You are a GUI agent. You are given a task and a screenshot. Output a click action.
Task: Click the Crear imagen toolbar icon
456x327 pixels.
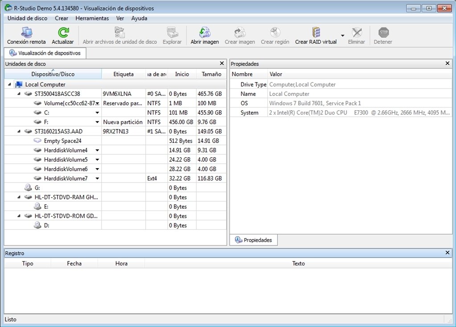tap(240, 32)
